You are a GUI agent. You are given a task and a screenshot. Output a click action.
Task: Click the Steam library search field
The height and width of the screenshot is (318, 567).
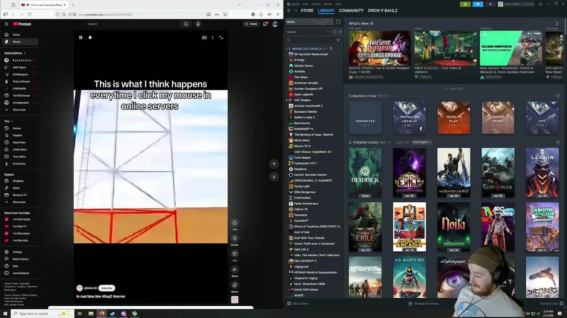310,40
